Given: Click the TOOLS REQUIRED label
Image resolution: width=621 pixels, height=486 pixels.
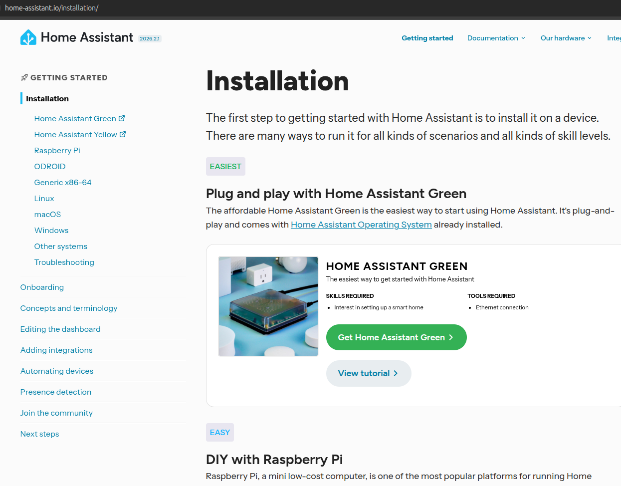Looking at the screenshot, I should coord(491,296).
